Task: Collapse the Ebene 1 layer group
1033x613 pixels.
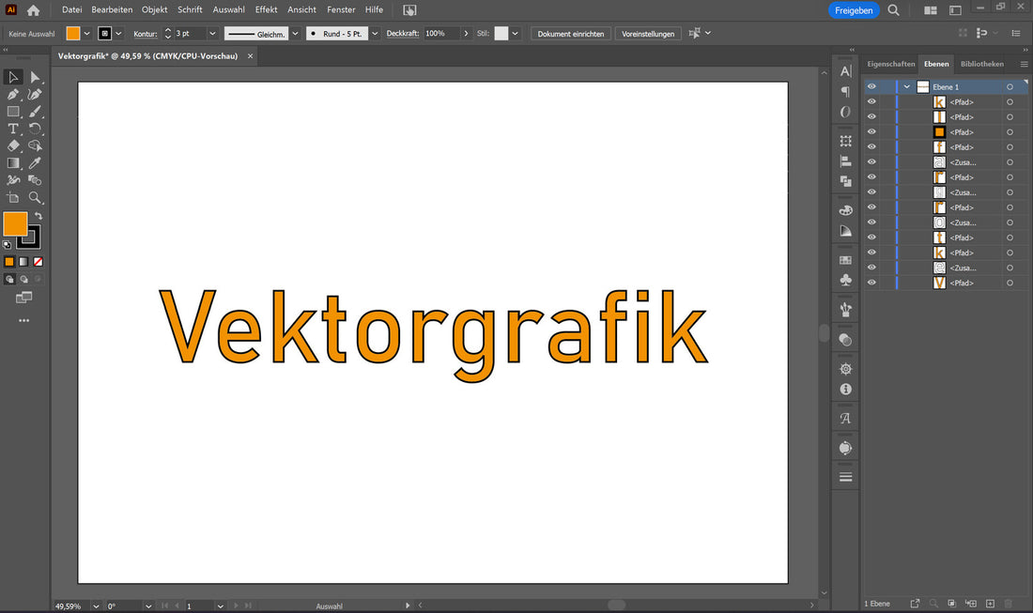Action: [x=907, y=85]
